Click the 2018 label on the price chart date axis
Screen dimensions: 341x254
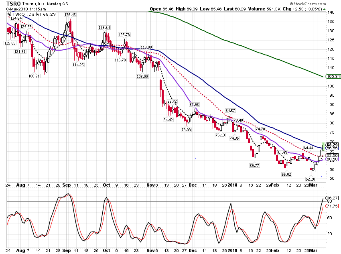(232, 185)
